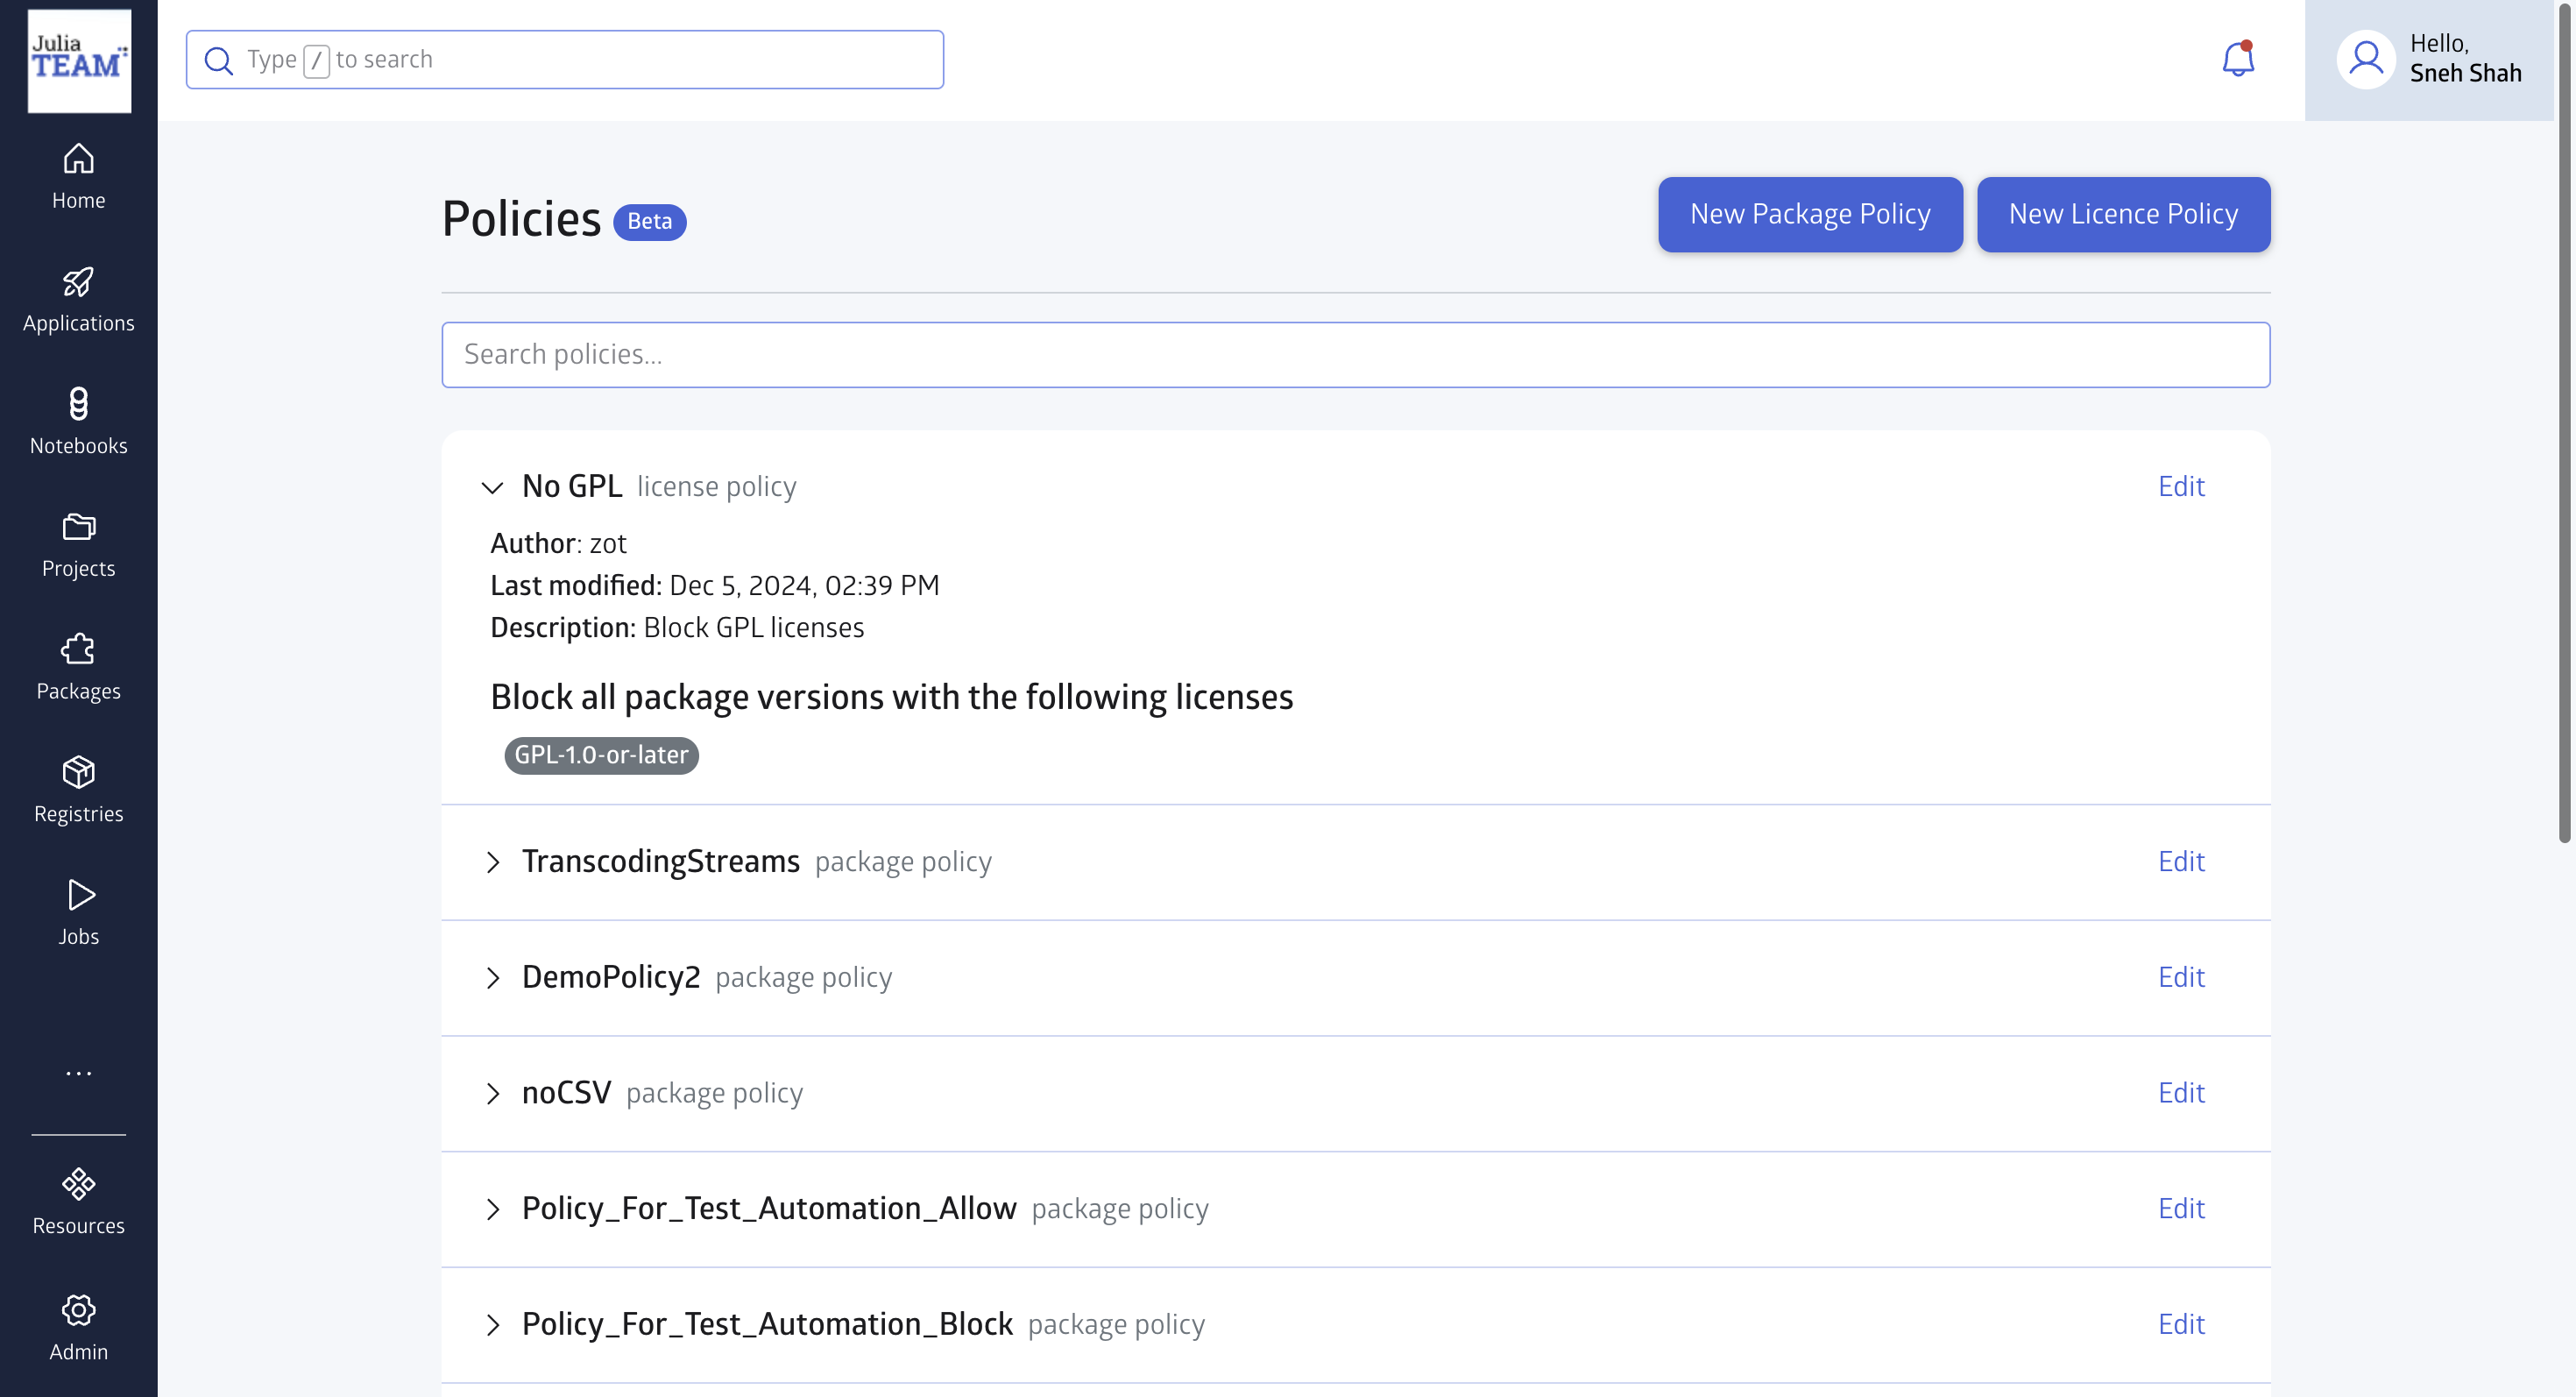Open the Sneh Shah user menu
Image resolution: width=2576 pixels, height=1397 pixels.
pyautogui.click(x=2428, y=60)
